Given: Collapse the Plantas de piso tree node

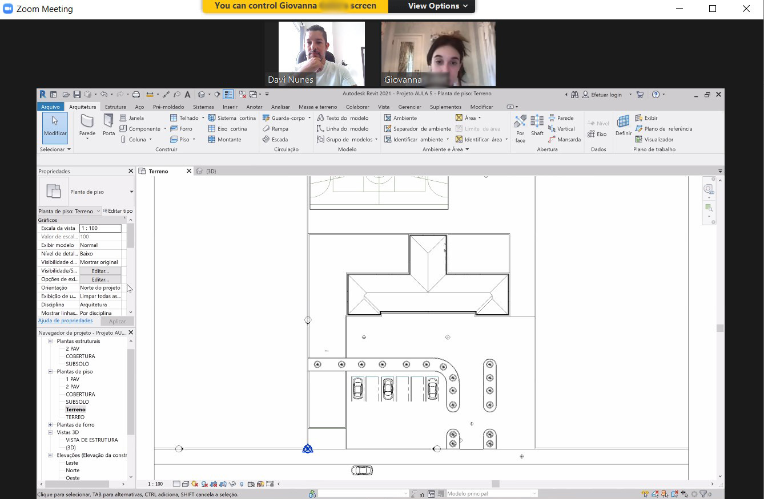Looking at the screenshot, I should coord(50,371).
